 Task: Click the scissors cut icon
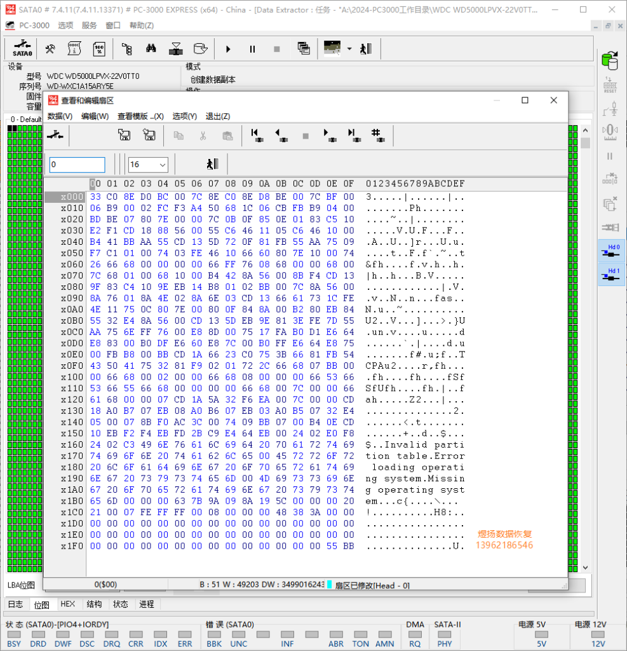[203, 136]
